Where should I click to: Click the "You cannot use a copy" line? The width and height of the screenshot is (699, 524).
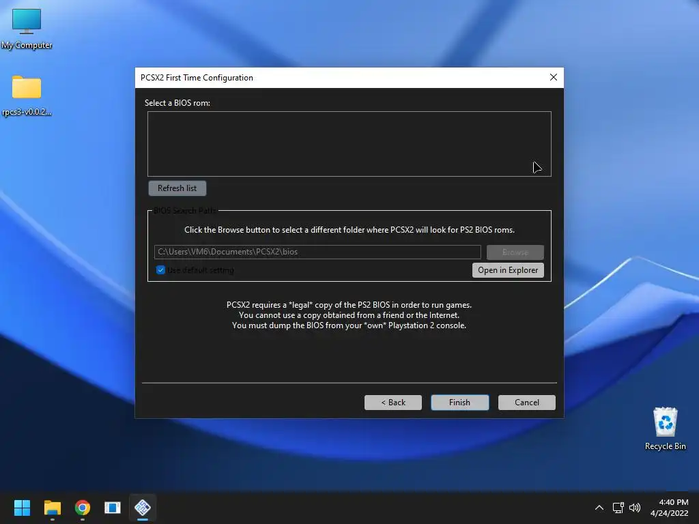(x=349, y=315)
